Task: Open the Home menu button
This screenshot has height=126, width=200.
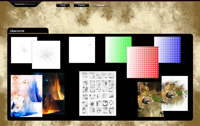Action: point(63,5)
